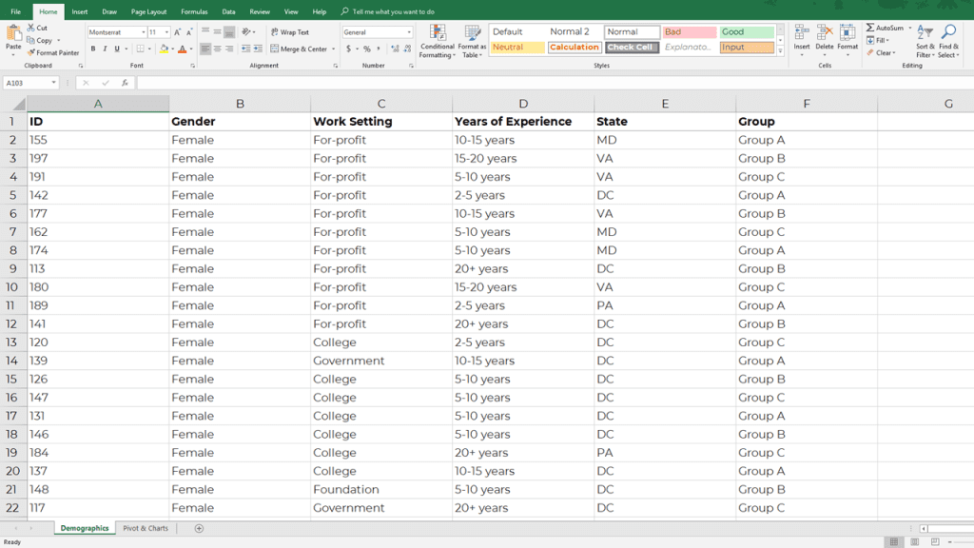This screenshot has width=974, height=548.
Task: Click the AutoSum sigma icon
Action: [870, 28]
